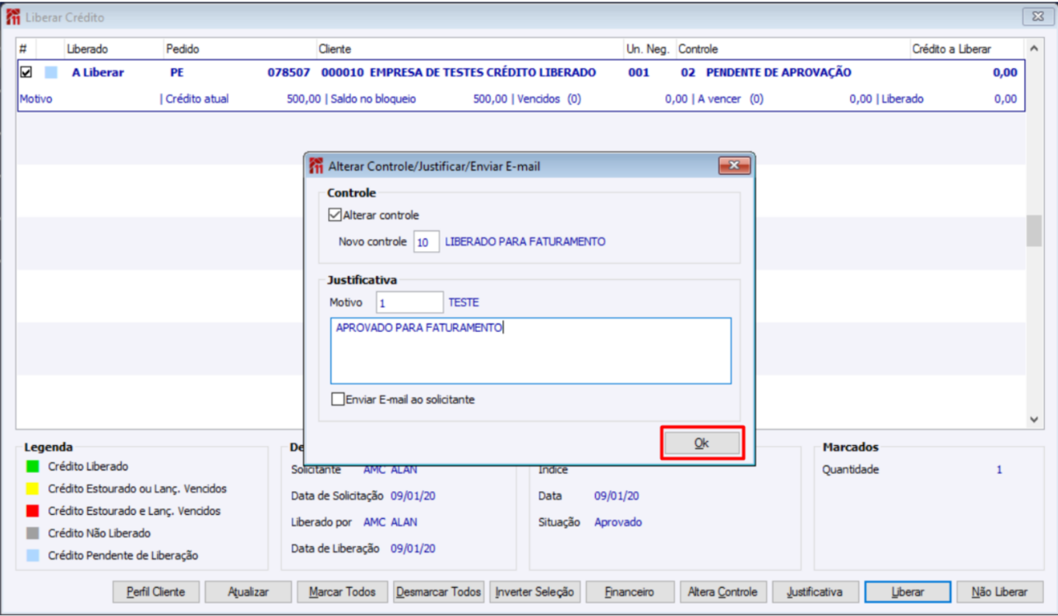Click the 'Vencidos (0)' label in the row
This screenshot has height=616, width=1058.
click(549, 99)
